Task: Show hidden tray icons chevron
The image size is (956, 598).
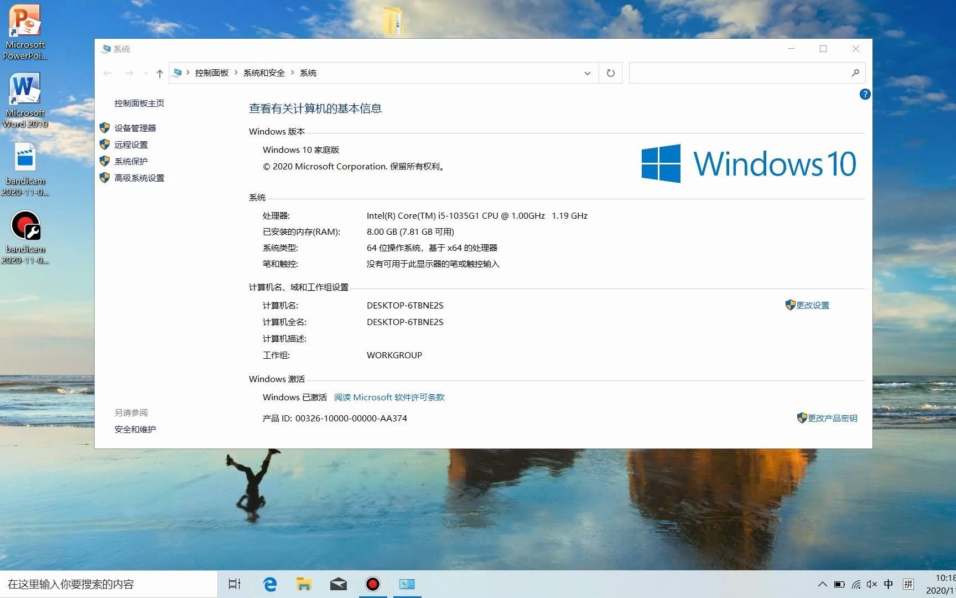Action: click(823, 584)
